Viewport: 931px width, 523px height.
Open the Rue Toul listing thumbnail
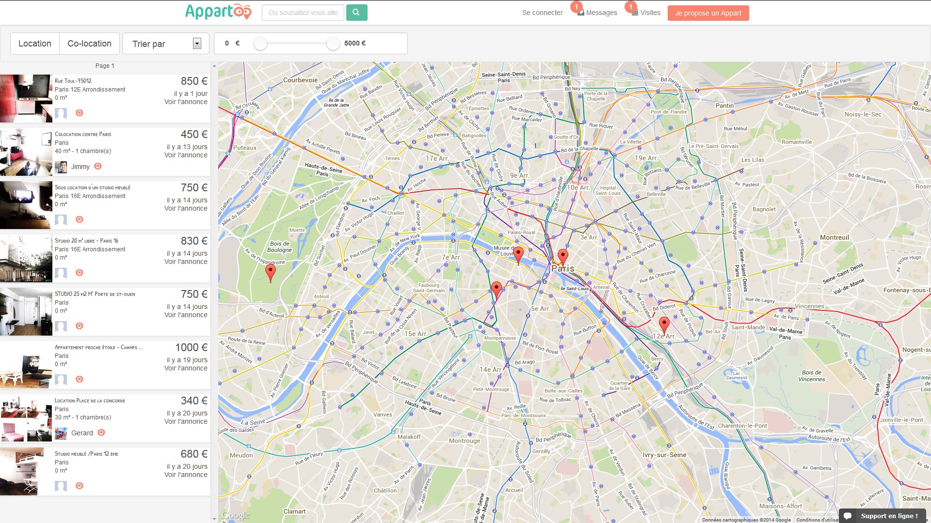(26, 98)
